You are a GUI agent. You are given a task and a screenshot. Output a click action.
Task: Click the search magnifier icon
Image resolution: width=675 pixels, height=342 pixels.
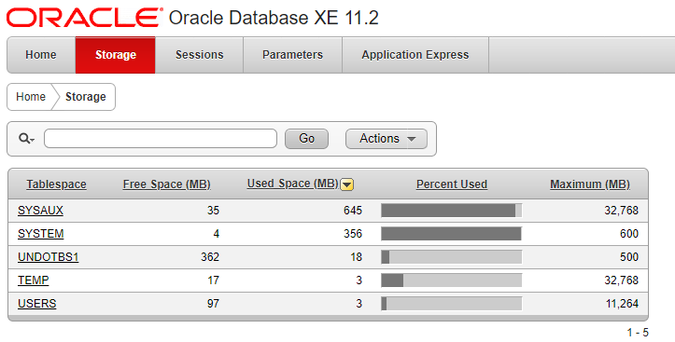24,138
